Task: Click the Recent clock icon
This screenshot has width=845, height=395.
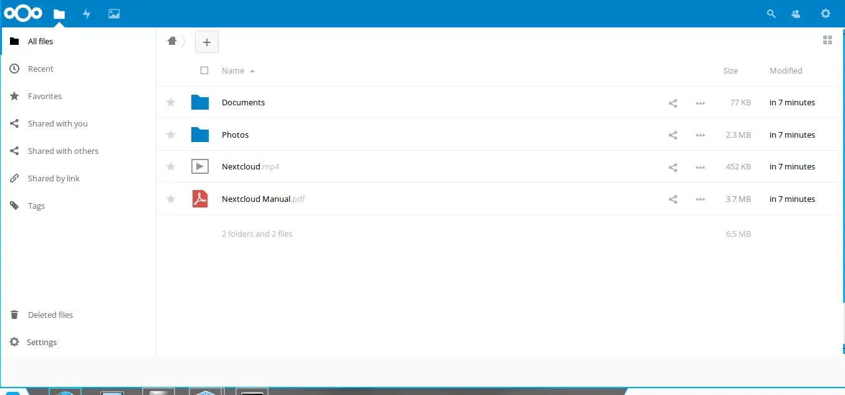Action: [x=14, y=69]
